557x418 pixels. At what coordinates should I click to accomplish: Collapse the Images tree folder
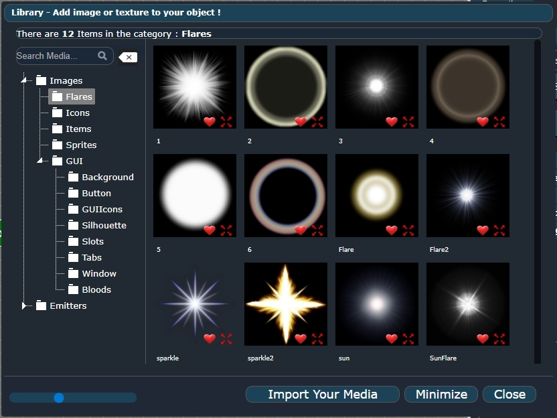coord(24,80)
